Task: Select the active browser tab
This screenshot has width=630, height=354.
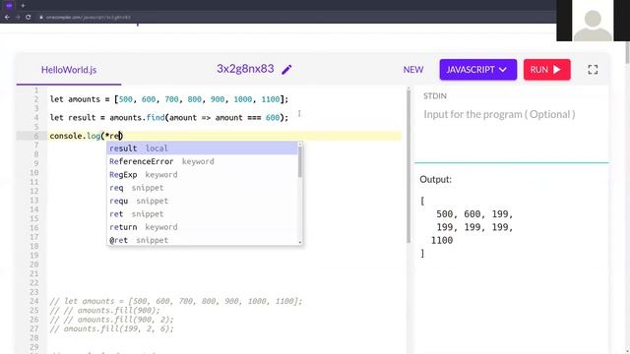Action: [x=9, y=6]
